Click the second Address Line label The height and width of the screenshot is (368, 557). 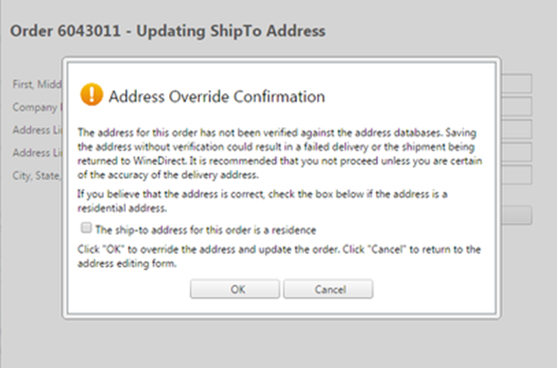pyautogui.click(x=37, y=152)
